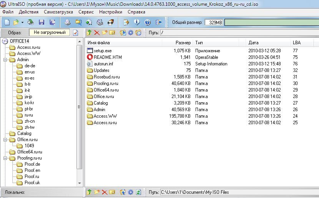Viewport: 319px width, 198px height.
Task: Click the Rename icon in the local pane toolbar
Action: [112, 192]
